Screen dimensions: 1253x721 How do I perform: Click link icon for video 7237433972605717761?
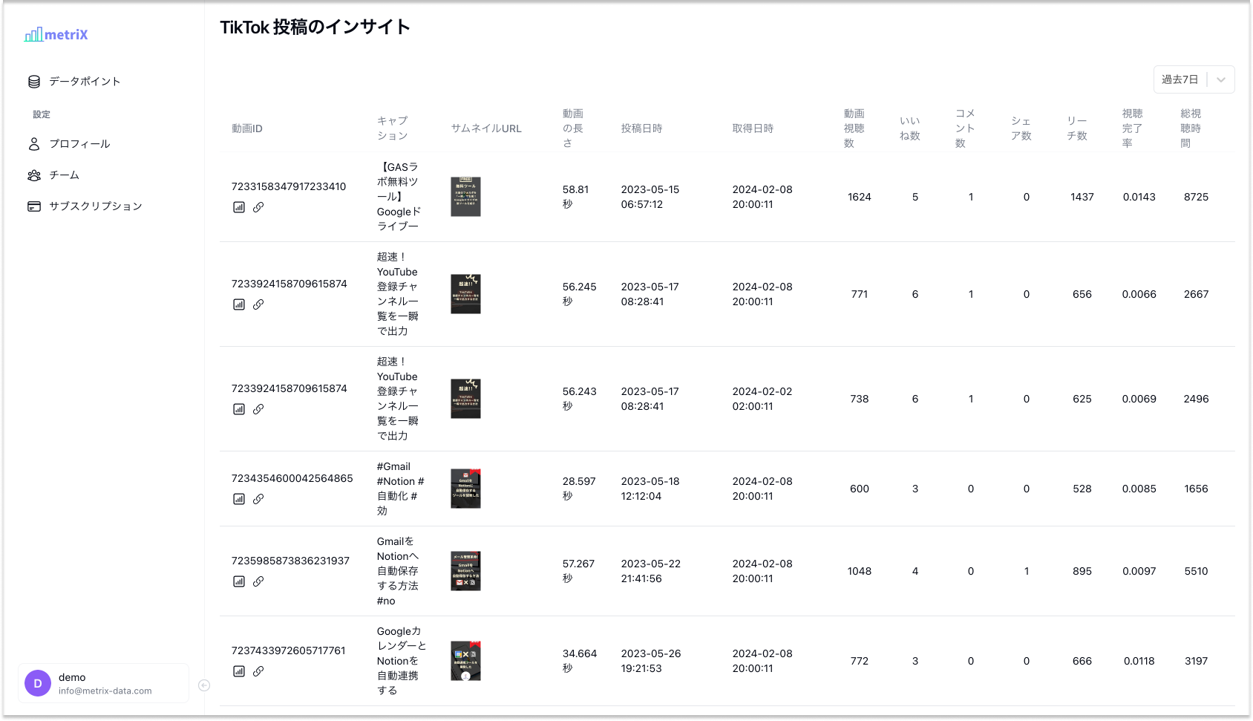(x=258, y=671)
